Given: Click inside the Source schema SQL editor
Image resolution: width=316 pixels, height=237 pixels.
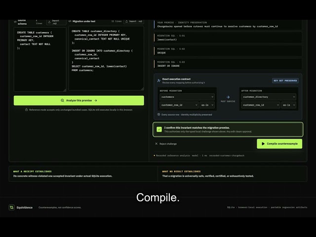Looking at the screenshot, I should pyautogui.click(x=40, y=59).
